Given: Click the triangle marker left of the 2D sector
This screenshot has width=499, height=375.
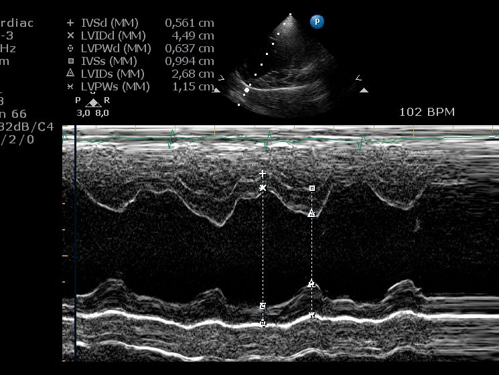Looking at the screenshot, I should tap(216, 90).
